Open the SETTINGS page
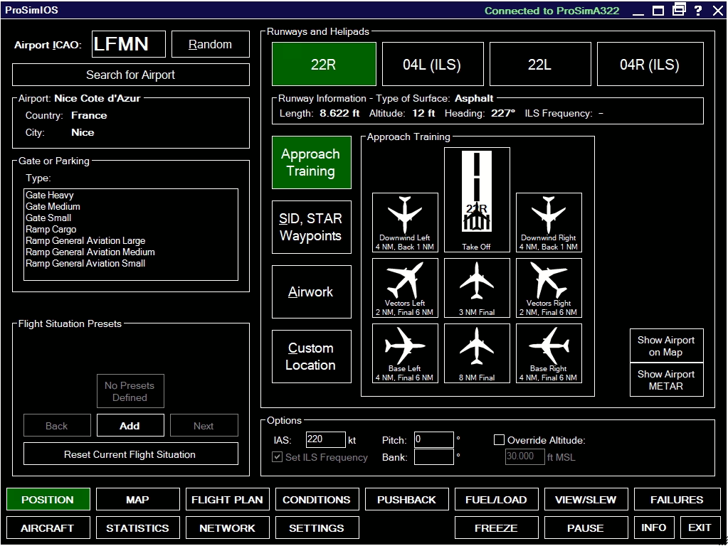 point(317,528)
